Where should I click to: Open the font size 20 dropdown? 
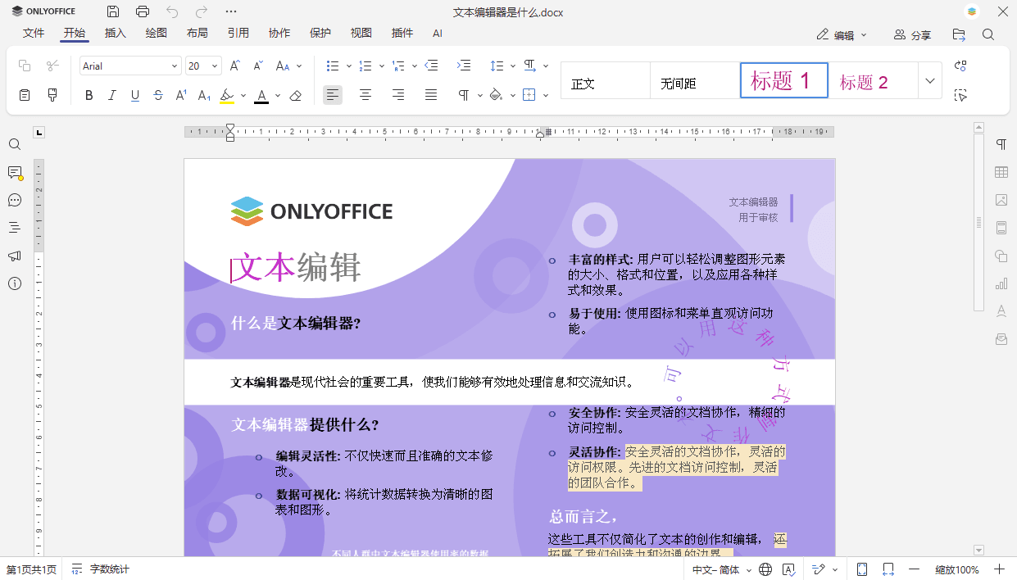click(216, 66)
